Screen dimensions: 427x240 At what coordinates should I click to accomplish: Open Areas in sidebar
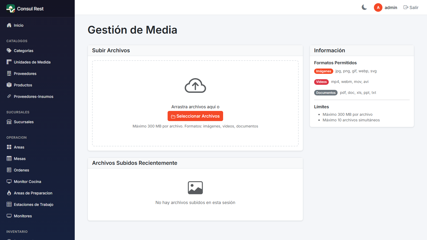[x=37, y=147]
